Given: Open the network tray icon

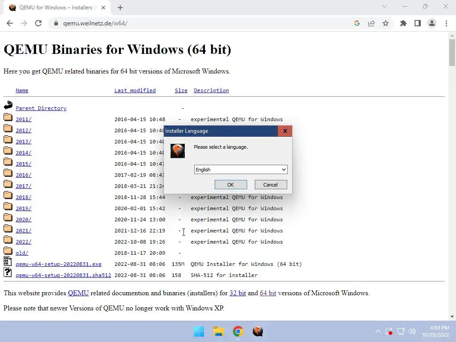Looking at the screenshot, I should [401, 331].
